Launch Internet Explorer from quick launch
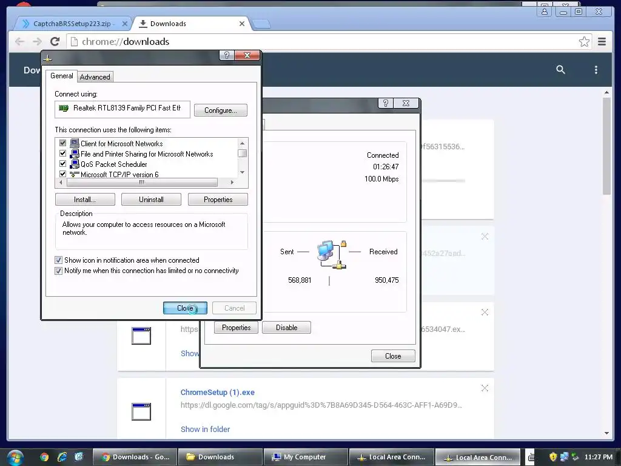Screen dimensions: 621x466 pyautogui.click(x=62, y=457)
